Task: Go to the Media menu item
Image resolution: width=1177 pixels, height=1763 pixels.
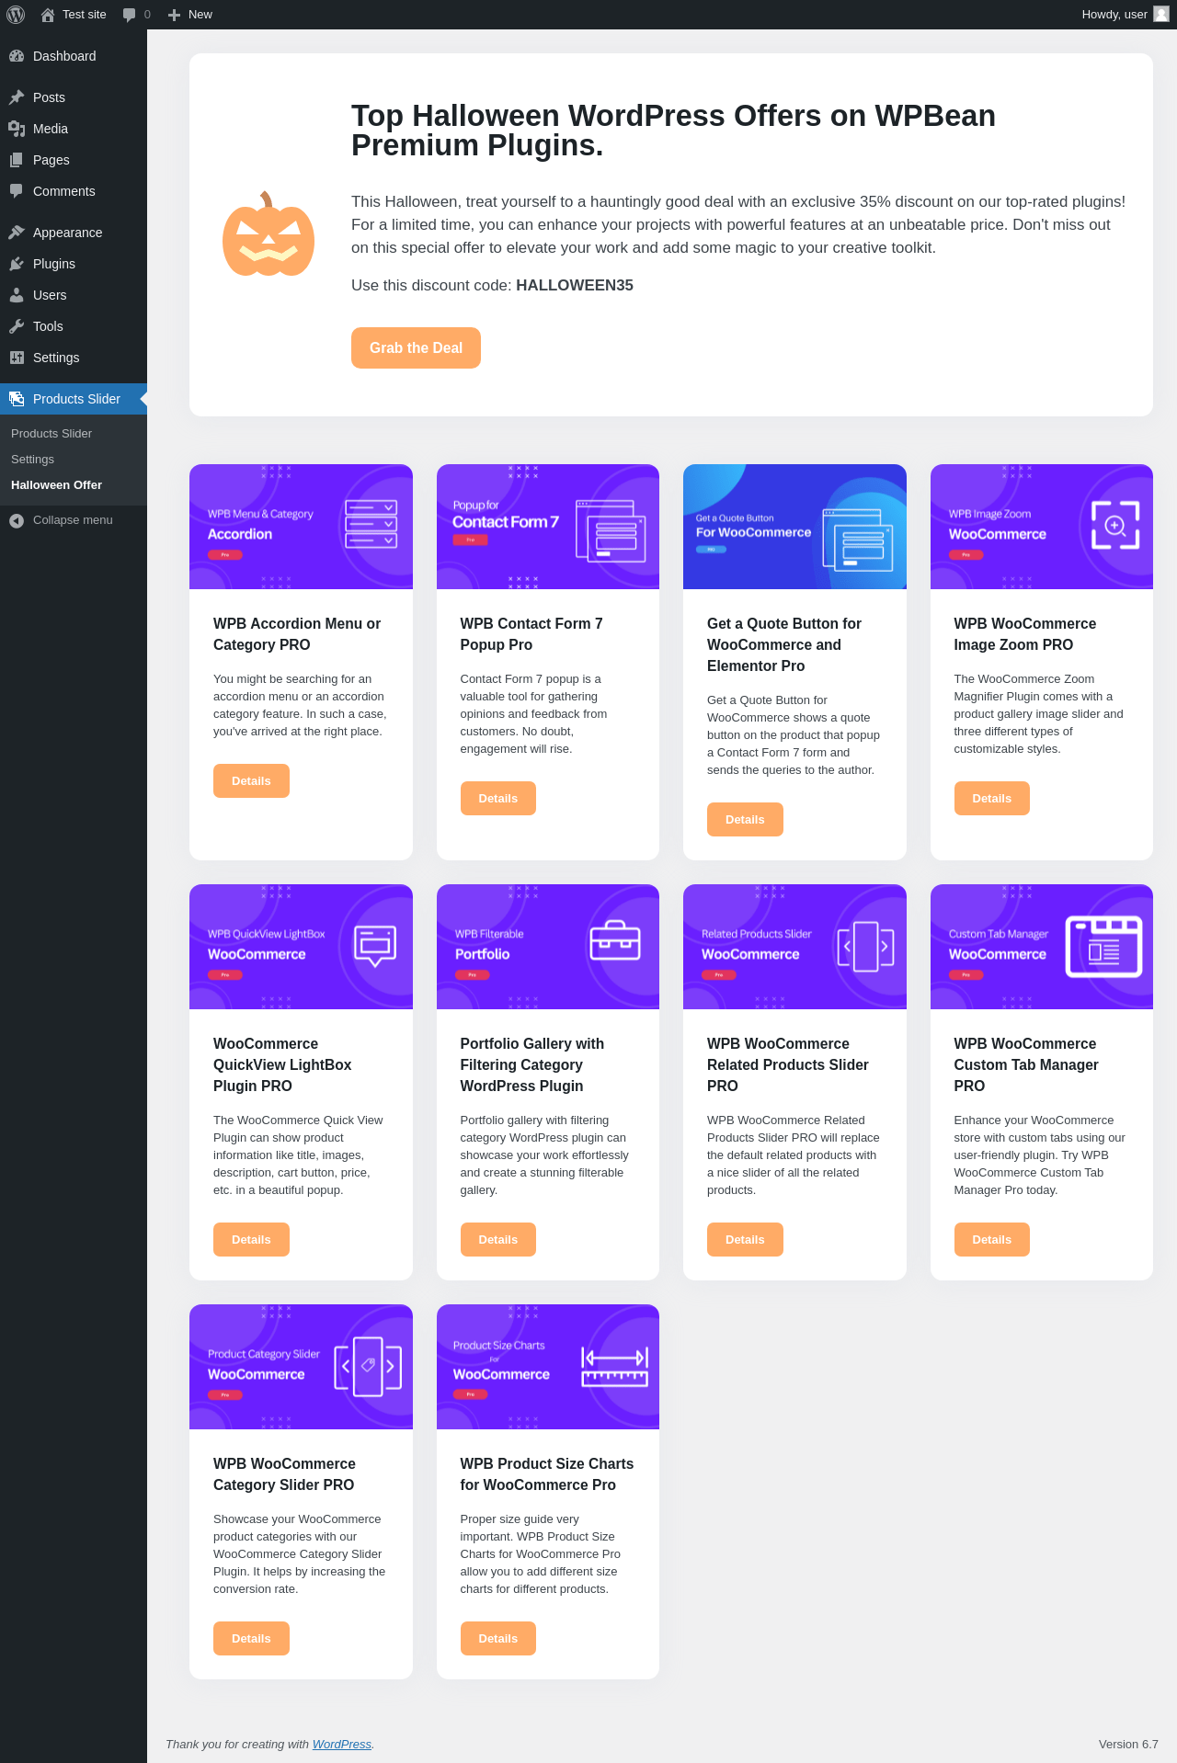Action: pyautogui.click(x=74, y=129)
